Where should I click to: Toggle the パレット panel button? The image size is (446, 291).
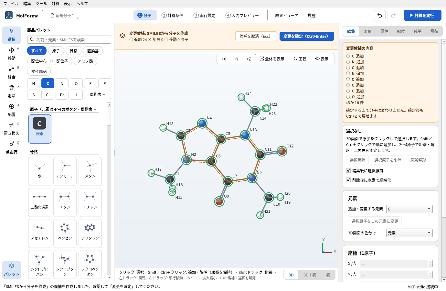pyautogui.click(x=12, y=270)
